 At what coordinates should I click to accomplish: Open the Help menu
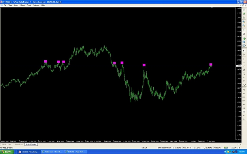[x=43, y=6]
